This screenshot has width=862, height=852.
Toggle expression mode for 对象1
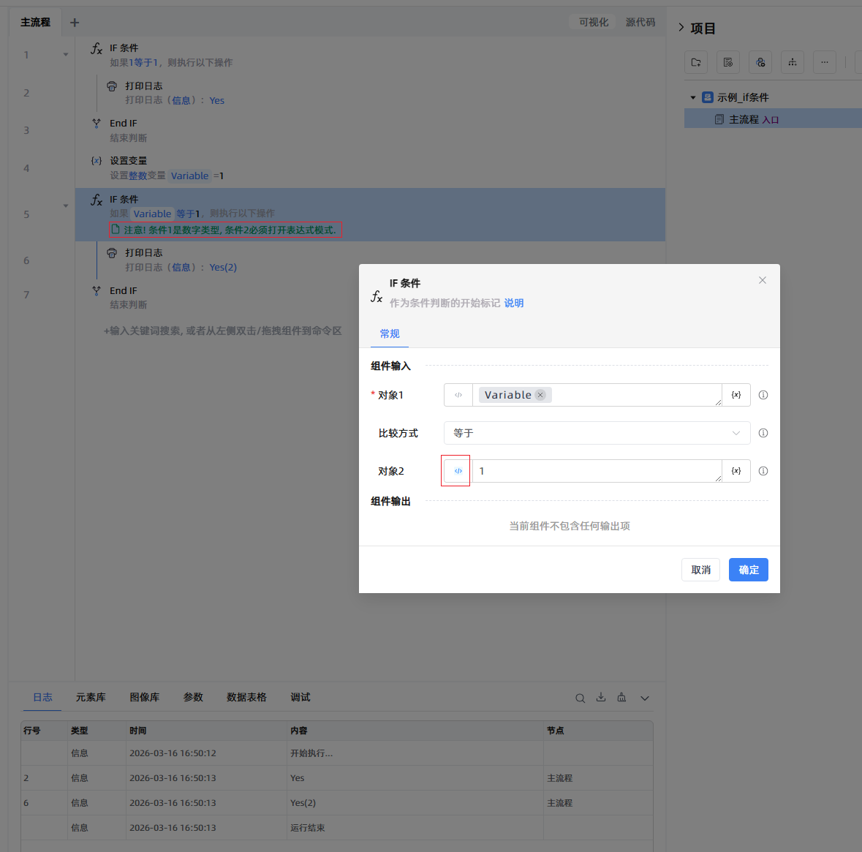click(x=458, y=395)
